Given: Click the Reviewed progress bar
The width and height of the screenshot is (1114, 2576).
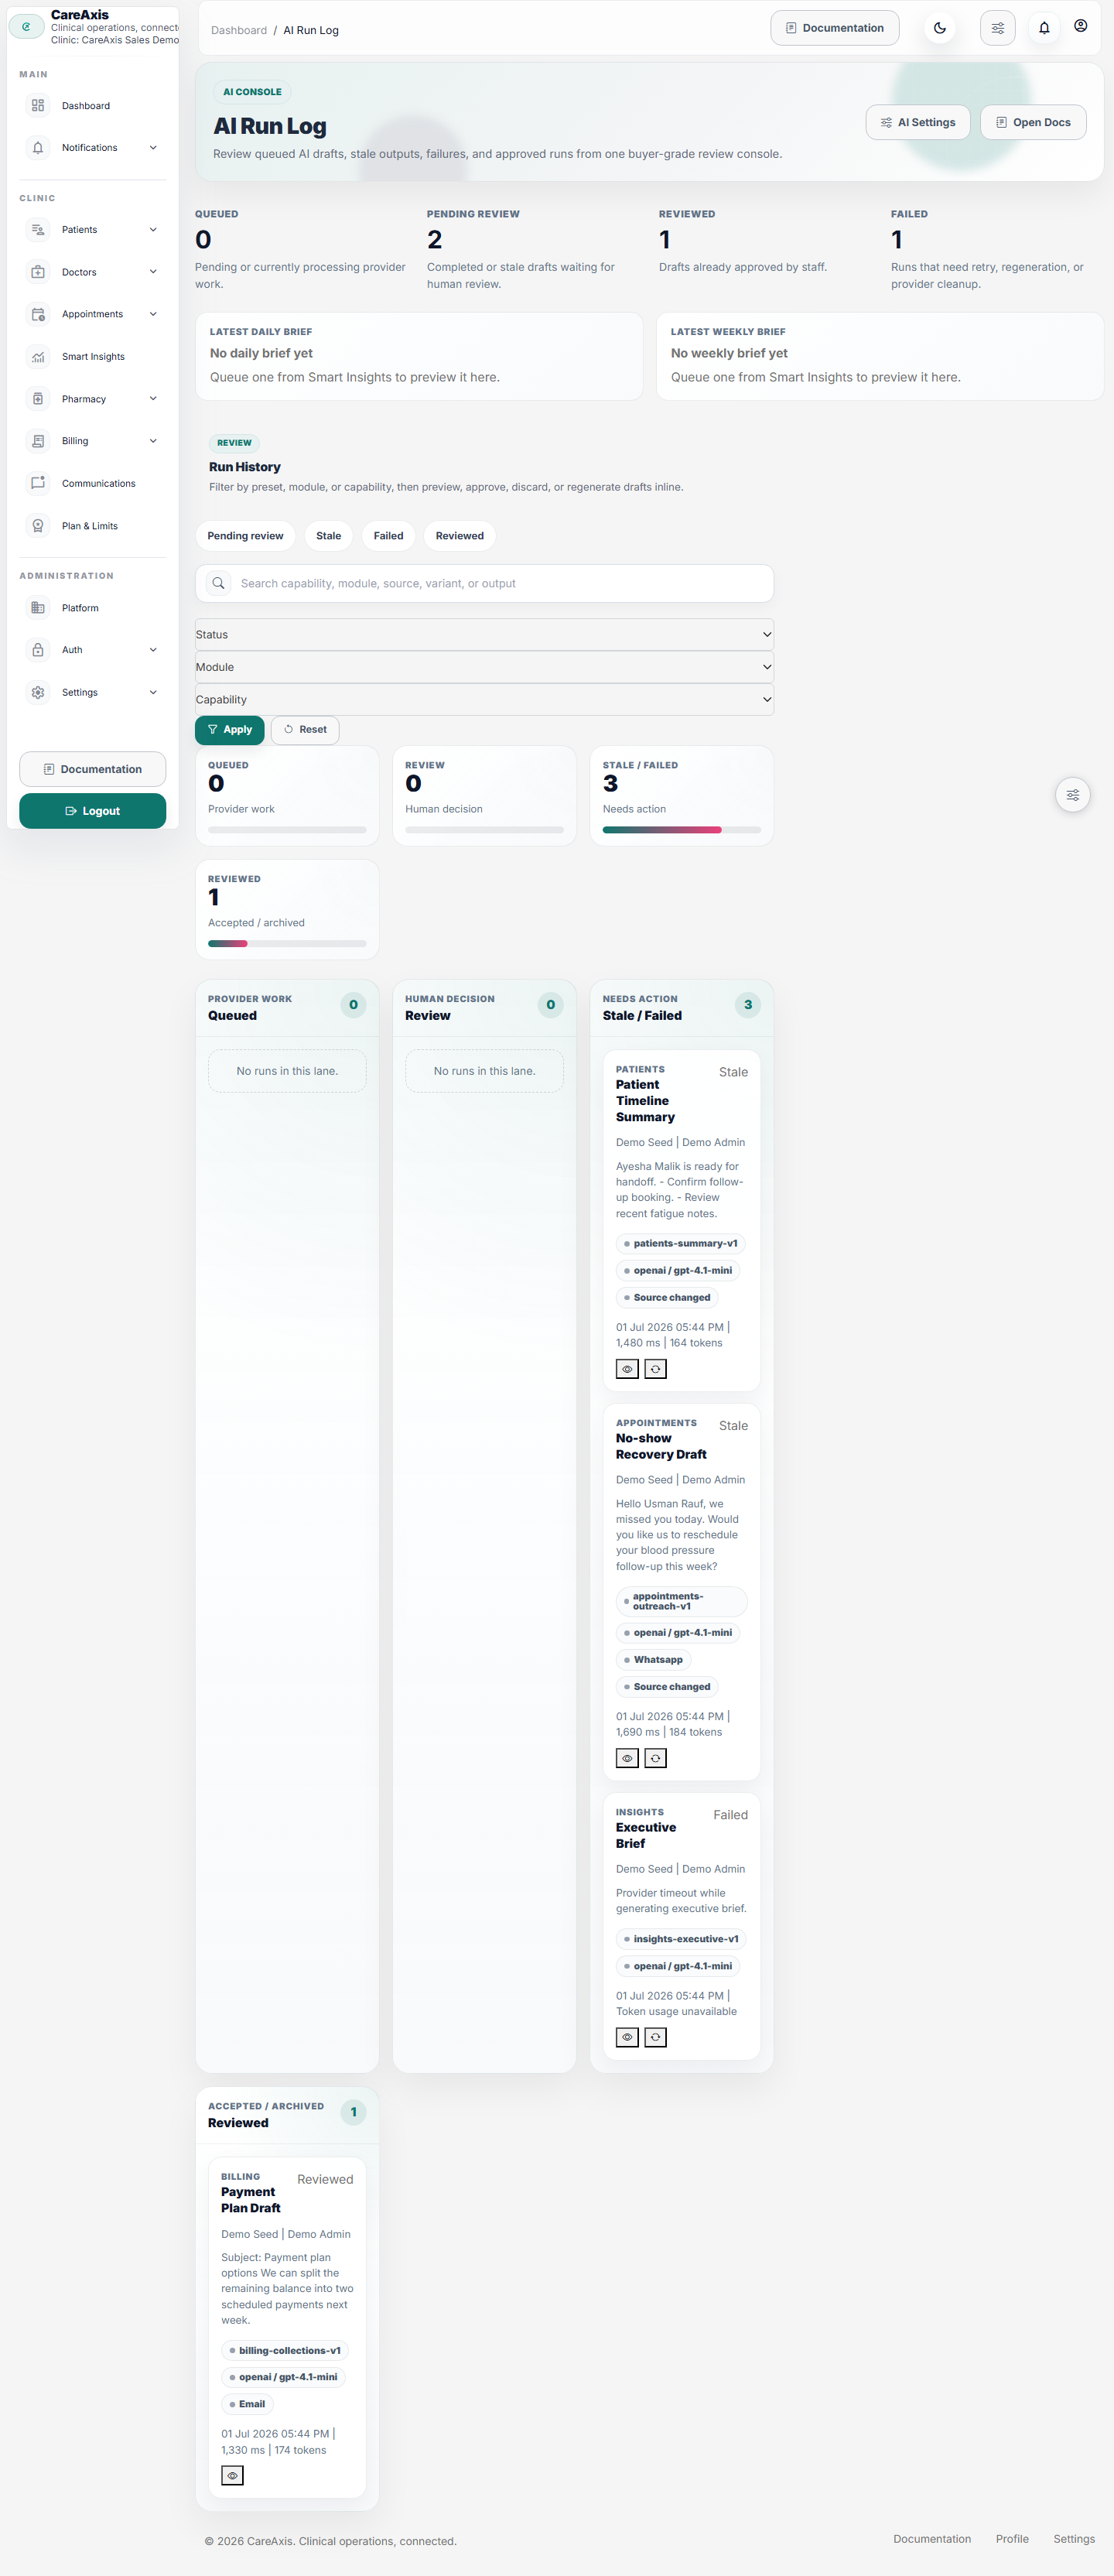Looking at the screenshot, I should [x=287, y=944].
